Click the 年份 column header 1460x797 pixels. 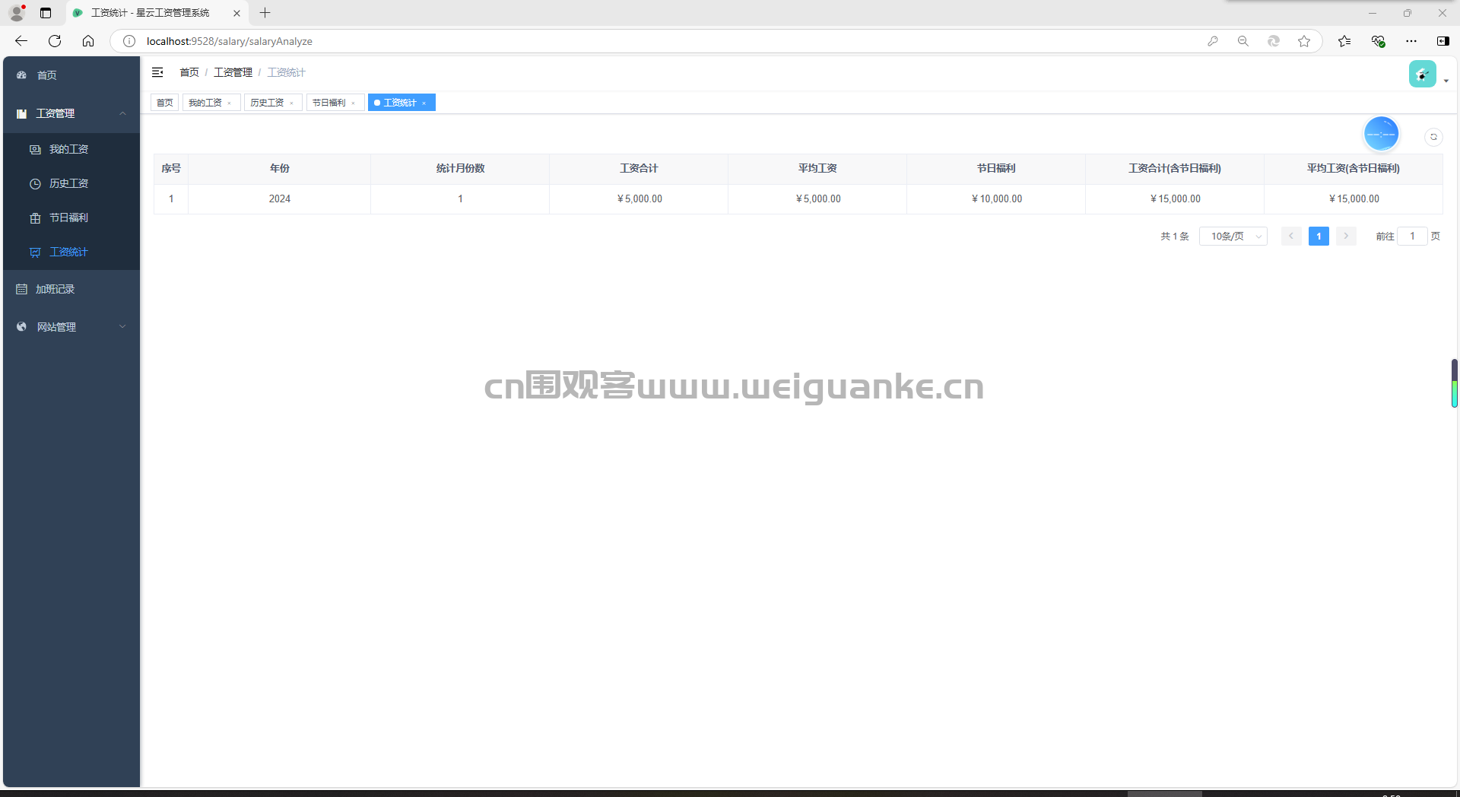(x=280, y=169)
